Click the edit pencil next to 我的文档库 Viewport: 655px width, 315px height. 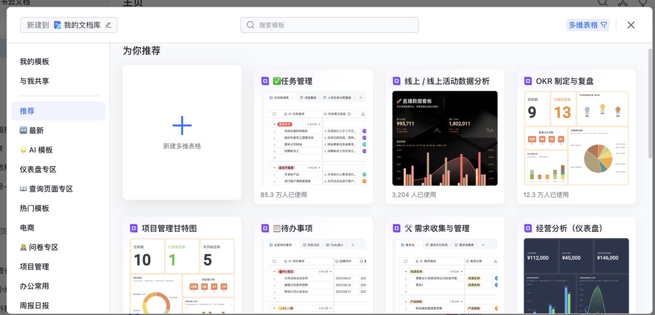(x=108, y=25)
